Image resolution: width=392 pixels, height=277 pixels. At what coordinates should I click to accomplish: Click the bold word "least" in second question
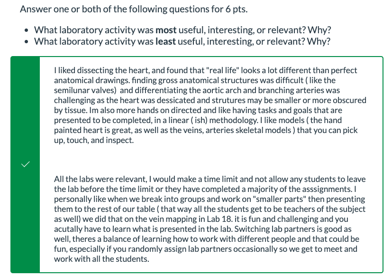coord(165,41)
